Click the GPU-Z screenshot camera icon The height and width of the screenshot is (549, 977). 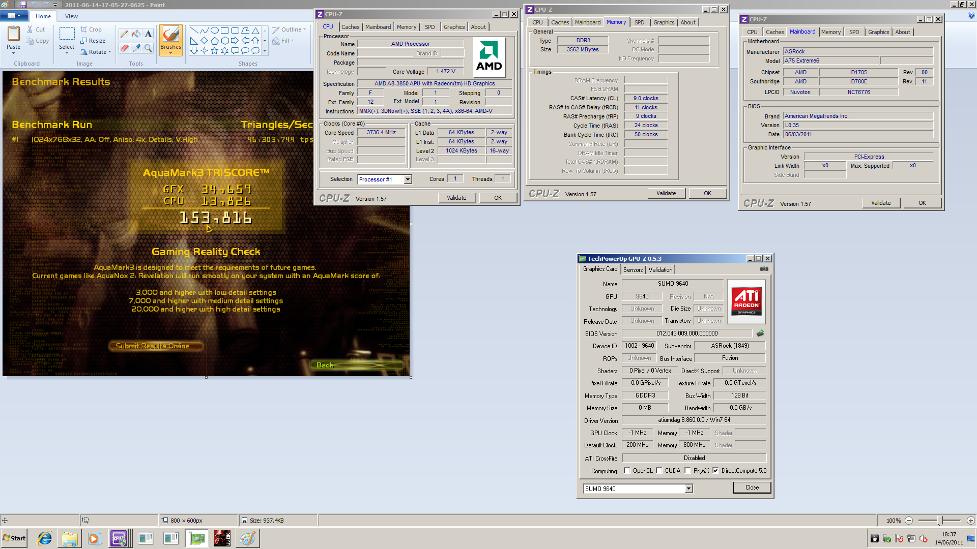click(x=764, y=269)
